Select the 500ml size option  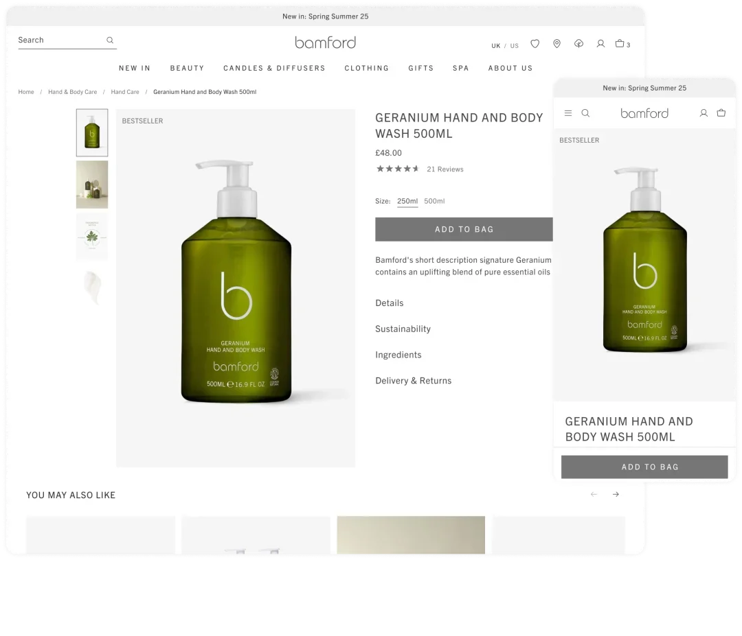[434, 201]
